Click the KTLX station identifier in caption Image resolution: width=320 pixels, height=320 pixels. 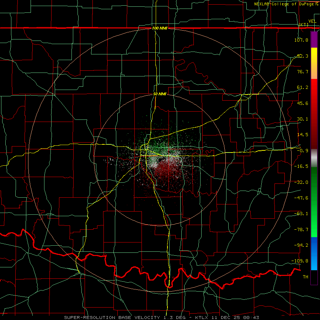[x=202, y=318]
